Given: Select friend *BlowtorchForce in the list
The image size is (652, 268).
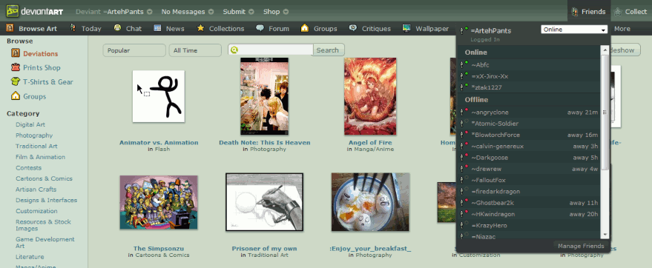Looking at the screenshot, I should coord(529,135).
